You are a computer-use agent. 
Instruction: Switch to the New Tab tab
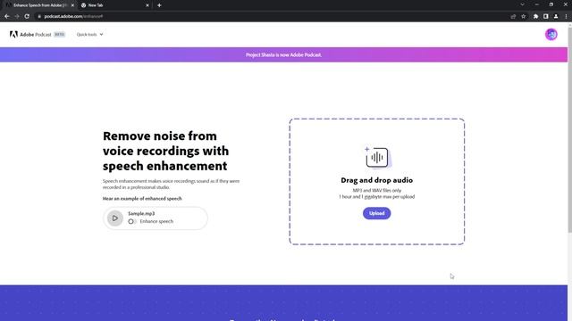[x=114, y=5]
